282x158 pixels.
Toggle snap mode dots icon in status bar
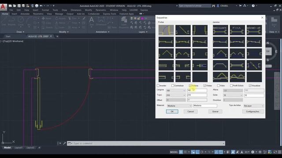point(185,152)
